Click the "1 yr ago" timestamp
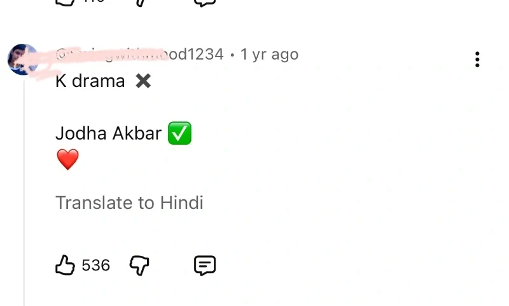Viewport: 509px width, 306px height. tap(269, 55)
